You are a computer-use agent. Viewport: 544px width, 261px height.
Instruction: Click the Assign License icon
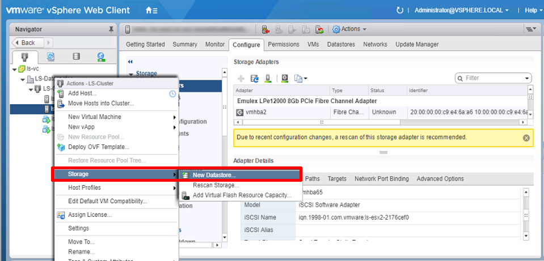61,215
